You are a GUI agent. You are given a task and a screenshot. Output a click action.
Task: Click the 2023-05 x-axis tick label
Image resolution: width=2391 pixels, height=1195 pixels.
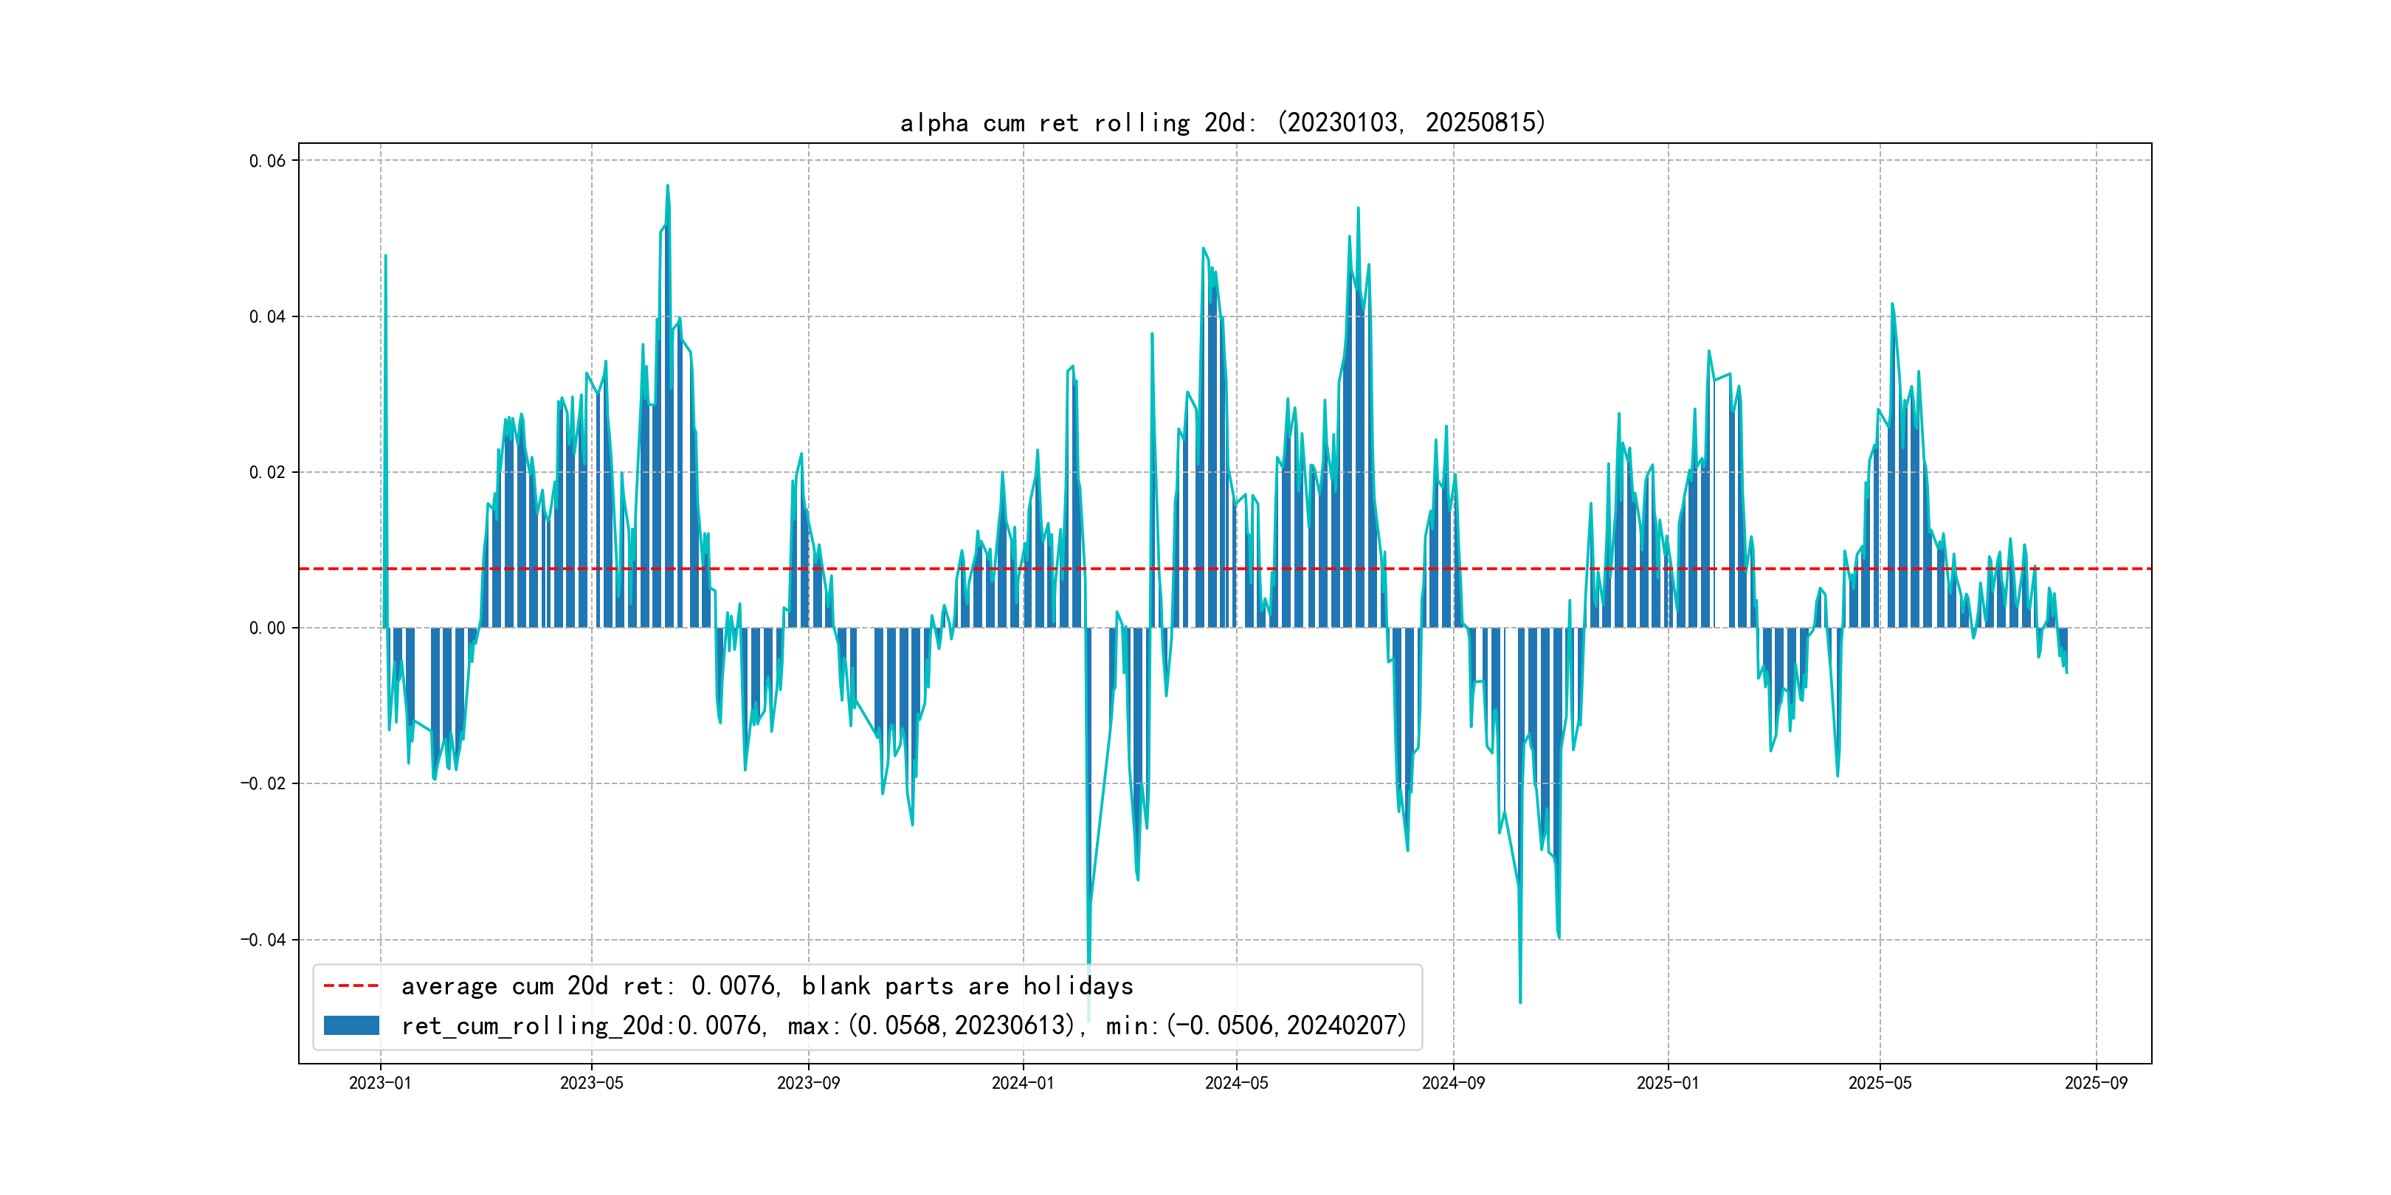(x=591, y=1083)
